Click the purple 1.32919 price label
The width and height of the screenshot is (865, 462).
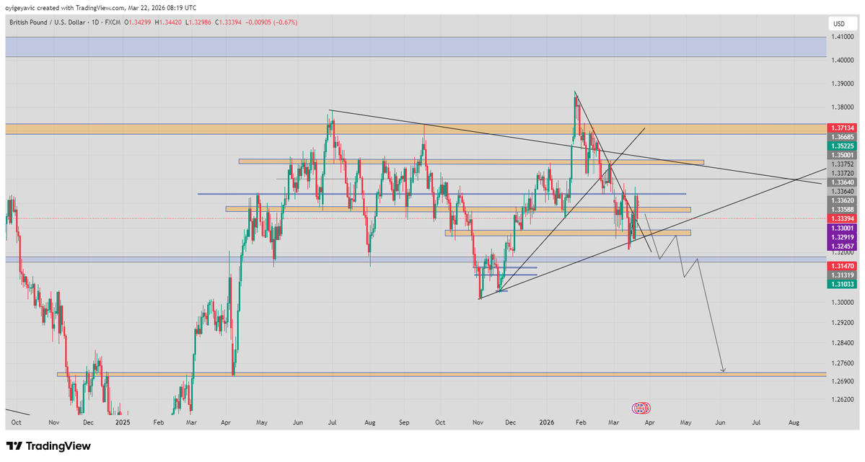tap(842, 237)
